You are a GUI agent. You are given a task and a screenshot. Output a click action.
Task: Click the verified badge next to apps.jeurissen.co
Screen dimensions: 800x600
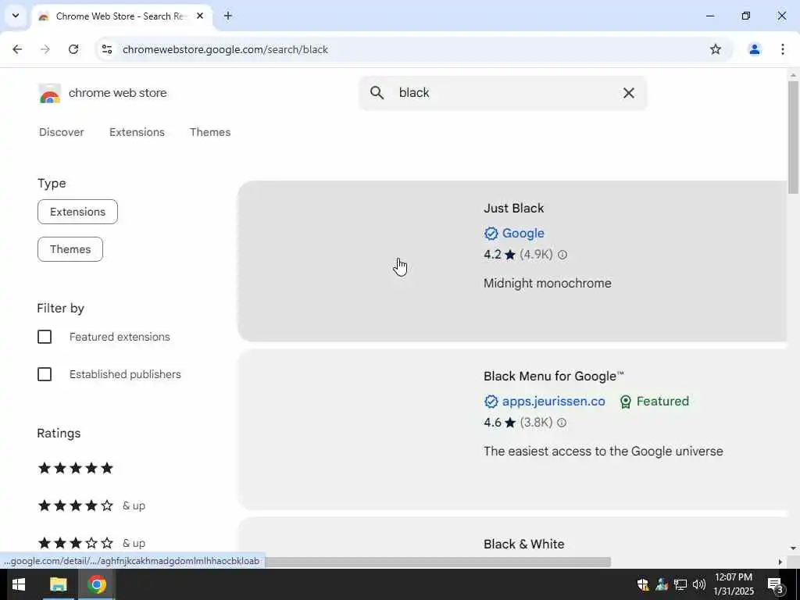[x=491, y=402]
